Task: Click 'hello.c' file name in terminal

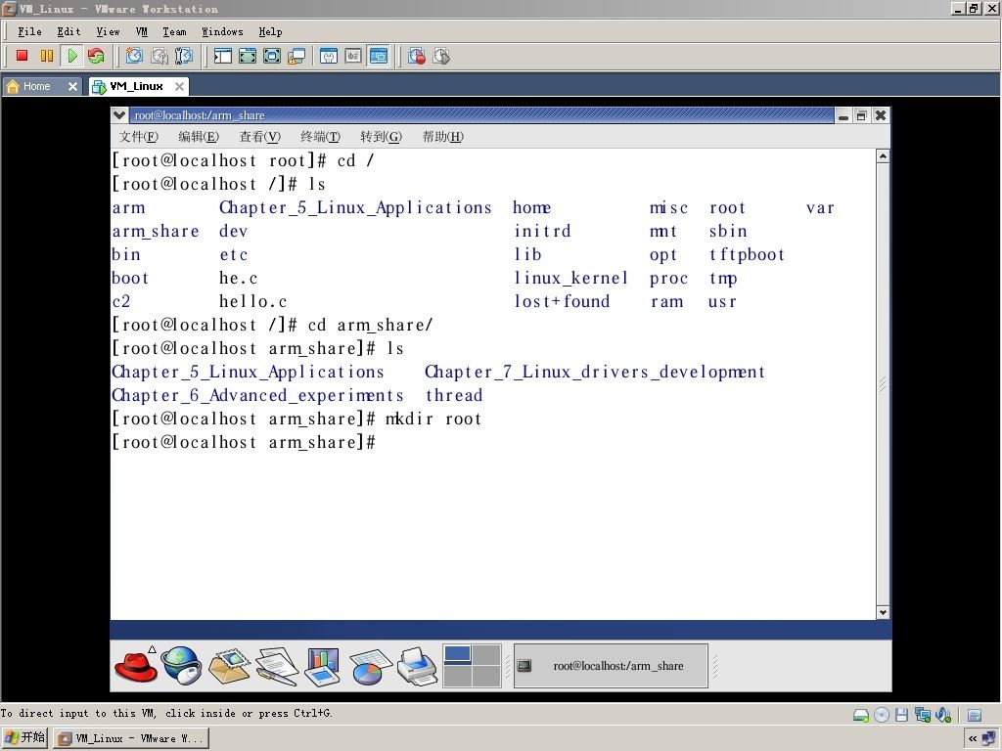Action: pyautogui.click(x=253, y=302)
